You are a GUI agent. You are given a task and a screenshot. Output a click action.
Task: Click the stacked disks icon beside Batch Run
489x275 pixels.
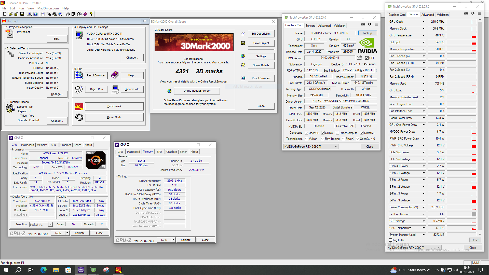click(79, 89)
